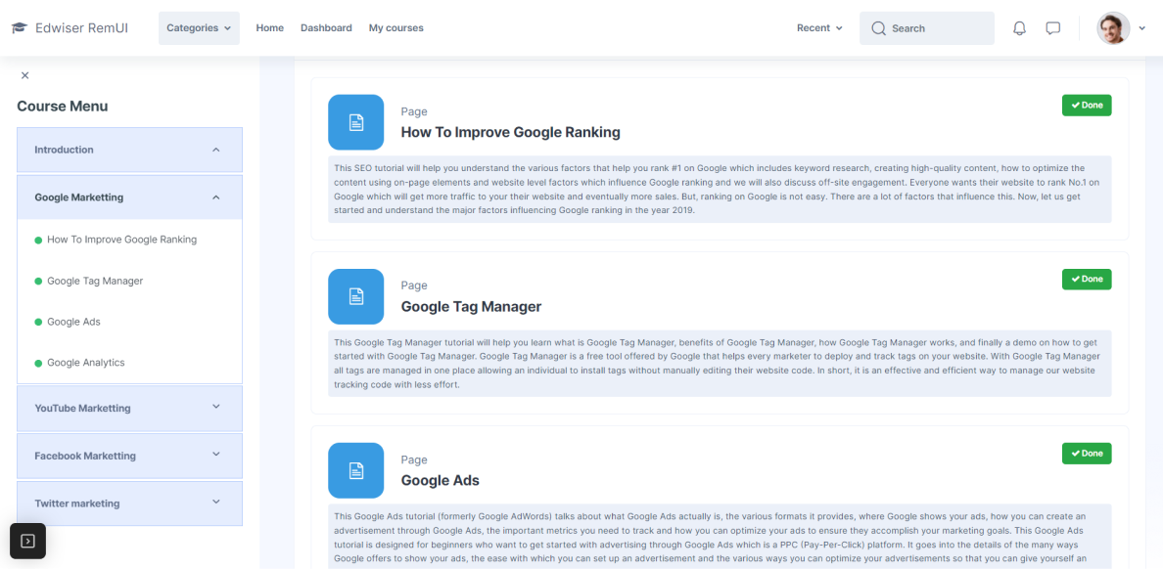
Task: Open the Google Ads page title link
Action: point(440,480)
